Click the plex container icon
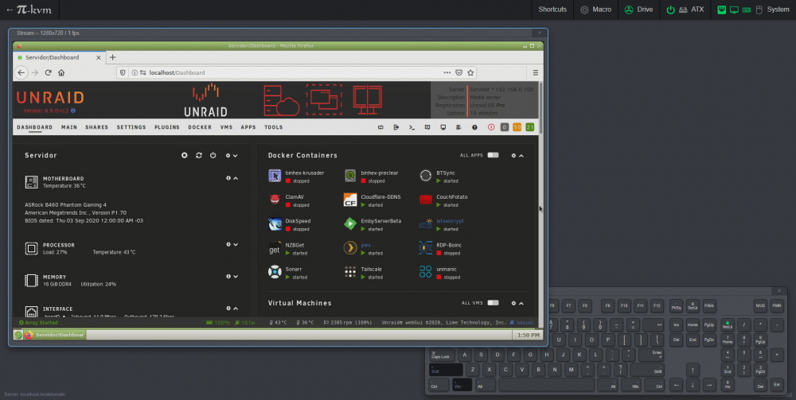This screenshot has height=400, width=796. 350,248
